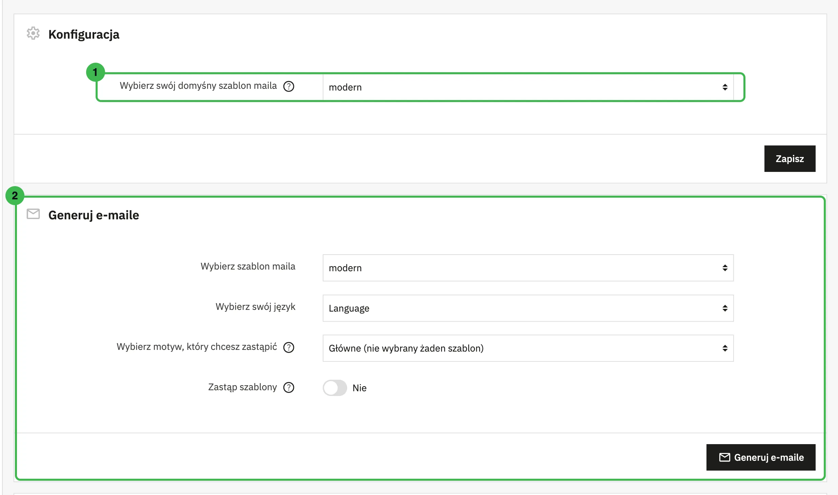Viewport: 838px width, 495px height.
Task: Show help for Wybierz motyw field
Action: pos(289,348)
